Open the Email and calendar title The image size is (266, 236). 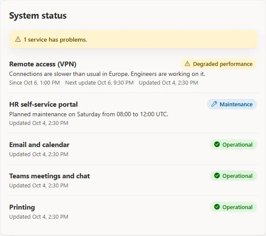point(39,144)
